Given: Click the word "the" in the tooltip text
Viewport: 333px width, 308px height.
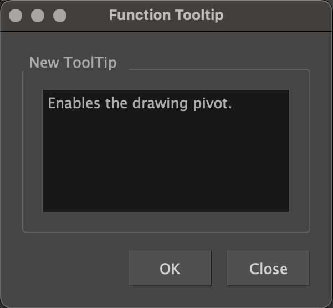Looking at the screenshot, I should click(x=116, y=104).
